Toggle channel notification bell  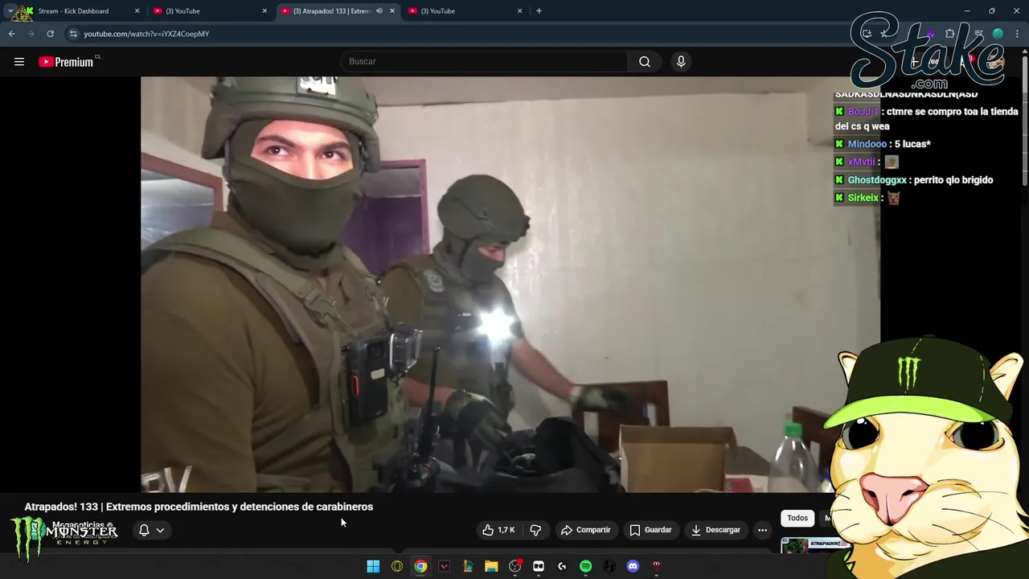point(144,530)
